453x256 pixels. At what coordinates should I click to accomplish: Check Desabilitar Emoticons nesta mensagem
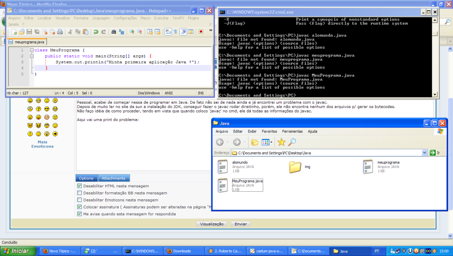click(80, 200)
